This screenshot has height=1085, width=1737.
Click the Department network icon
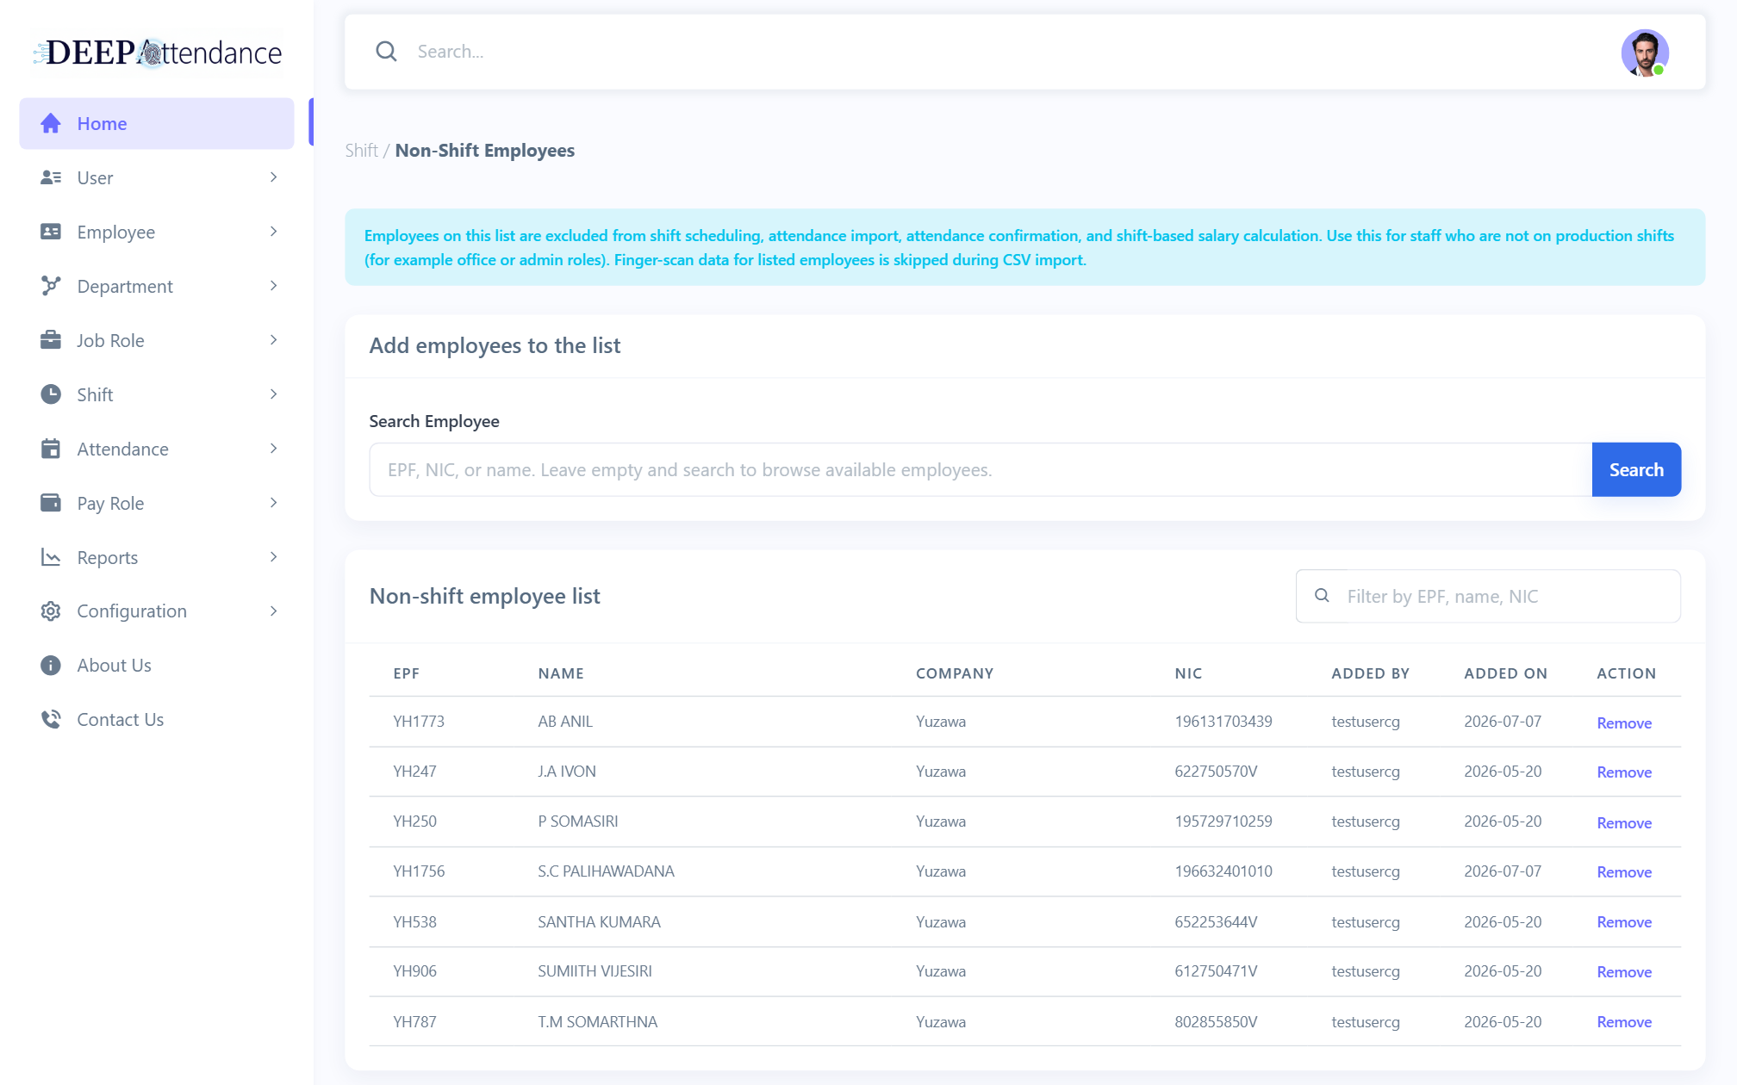(x=51, y=286)
